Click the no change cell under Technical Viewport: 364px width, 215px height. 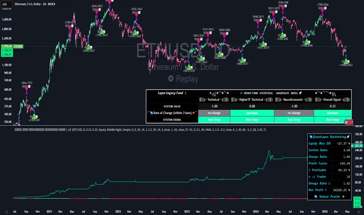tap(214, 113)
